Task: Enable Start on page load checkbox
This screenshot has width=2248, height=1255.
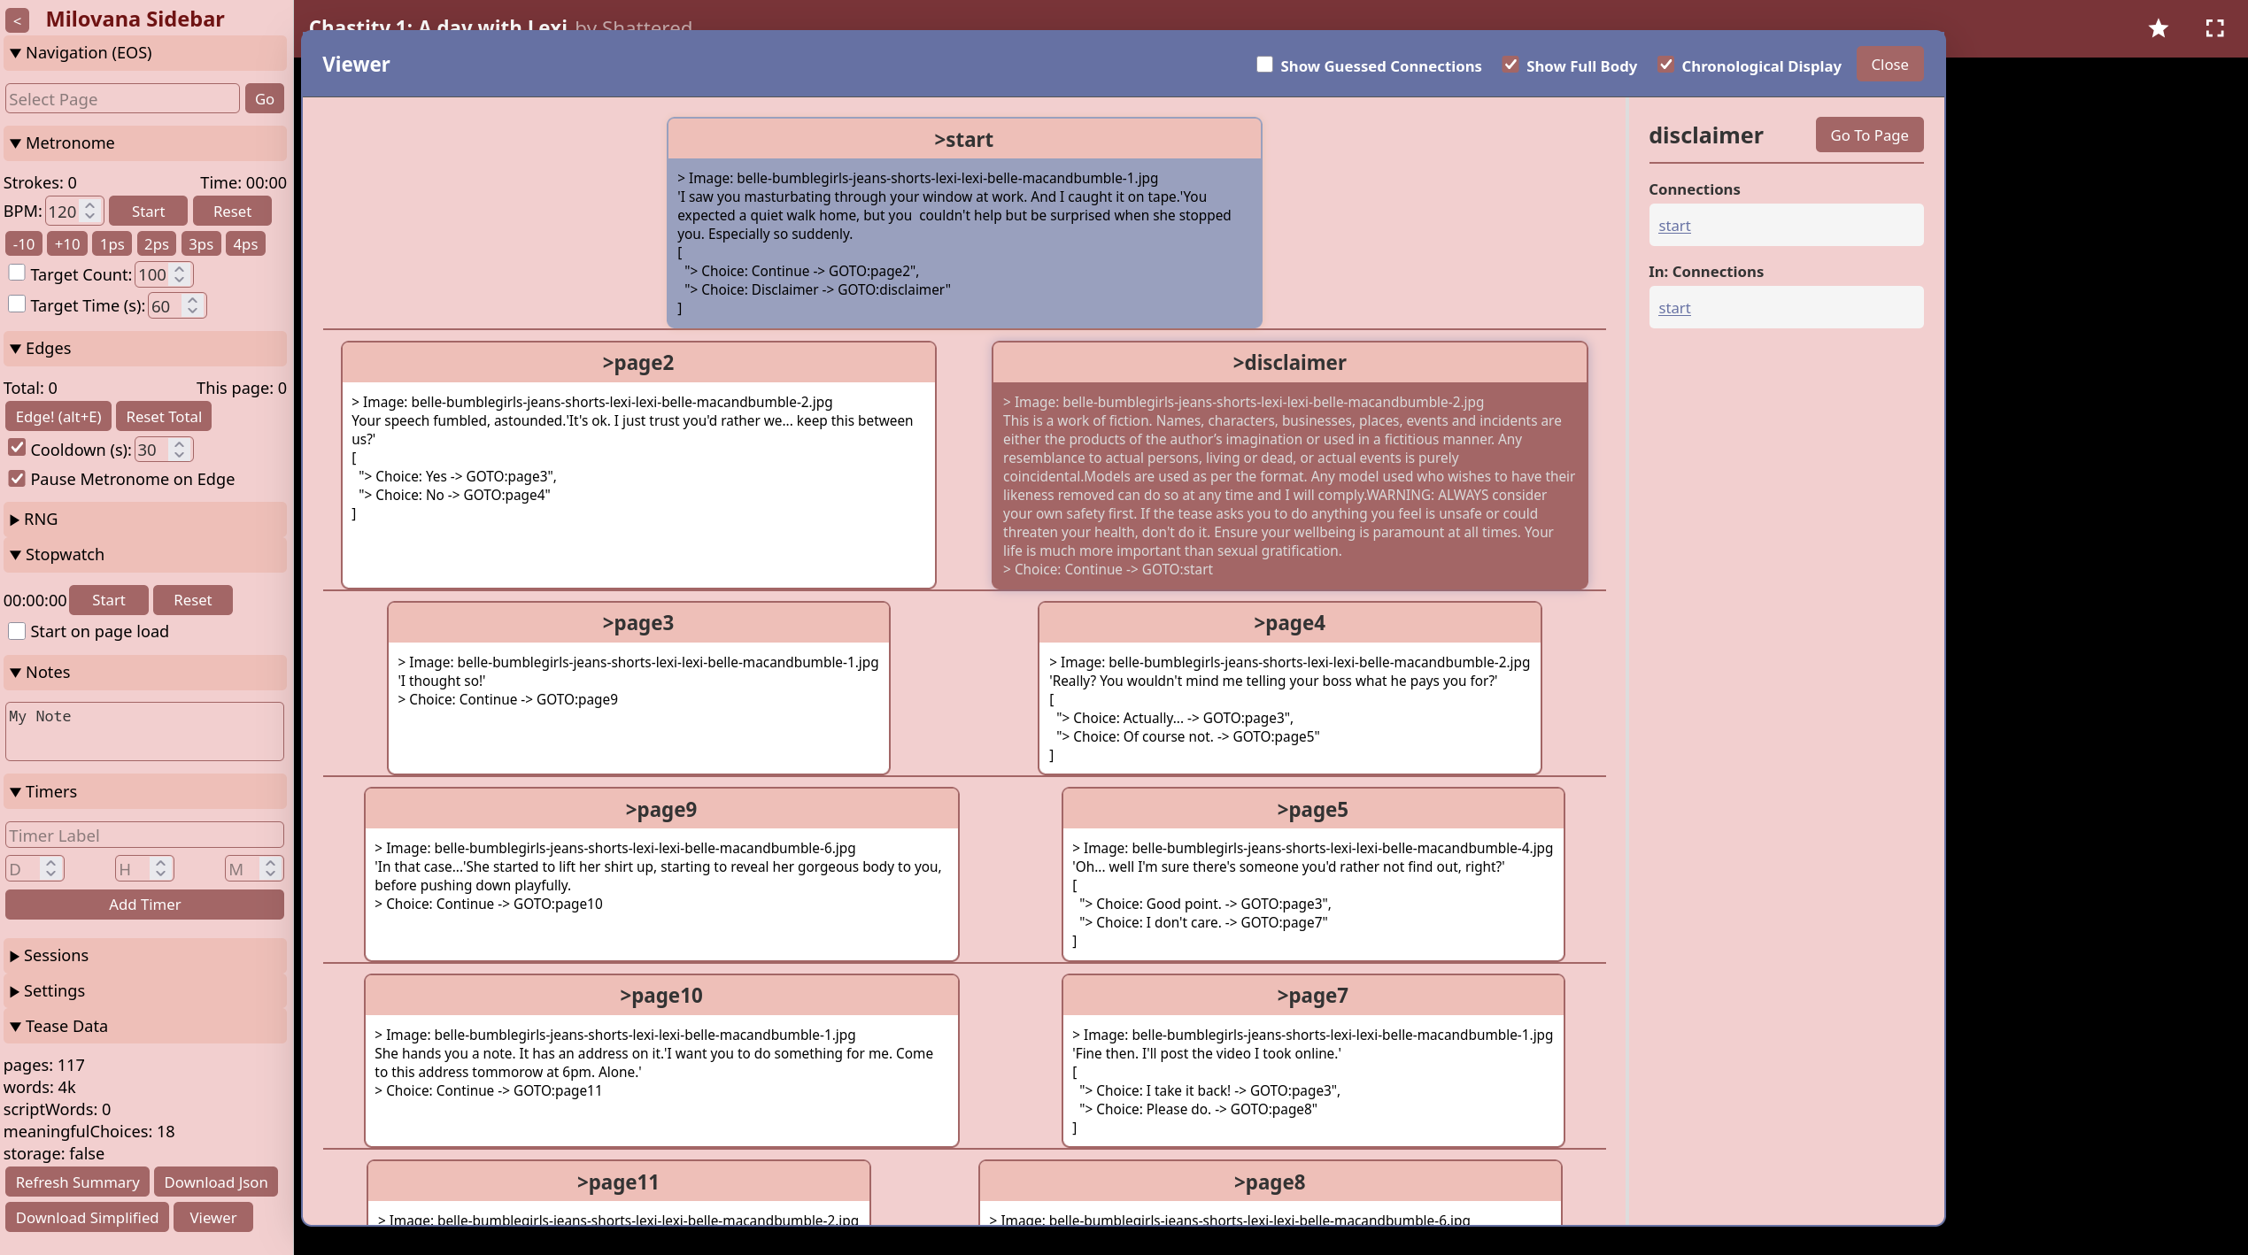Action: (x=17, y=631)
